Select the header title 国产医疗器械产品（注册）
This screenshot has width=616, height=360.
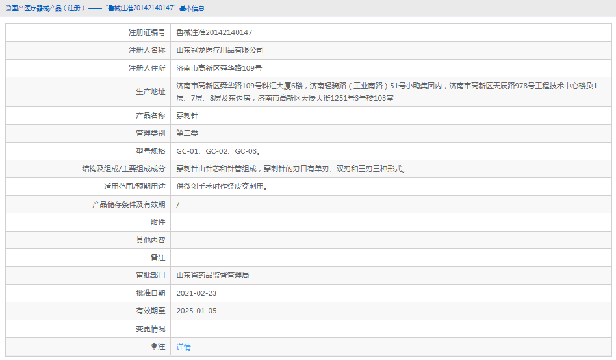48,8
